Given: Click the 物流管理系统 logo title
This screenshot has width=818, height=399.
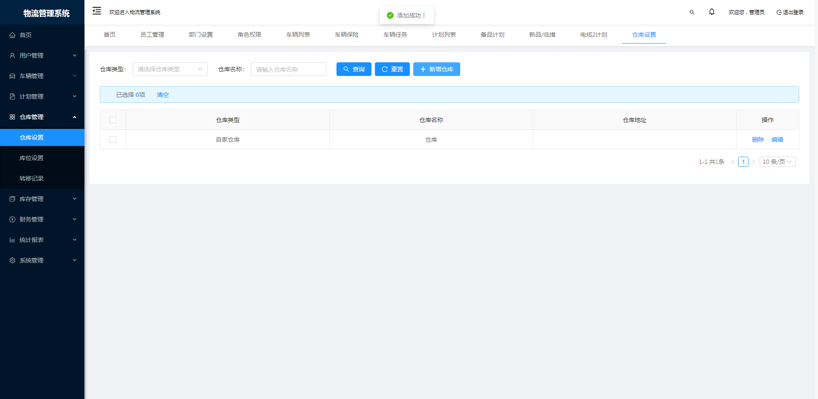Looking at the screenshot, I should click(46, 13).
